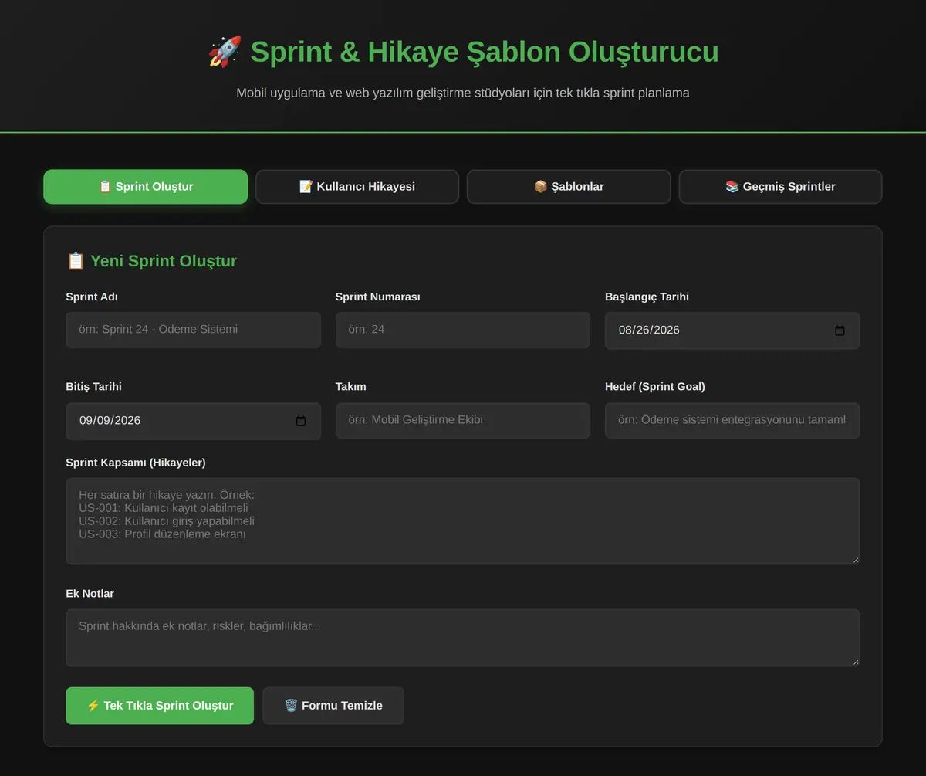This screenshot has height=776, width=926.
Task: Click the Sprint Kapsamı (Hikayeler) label
Action: coord(136,463)
